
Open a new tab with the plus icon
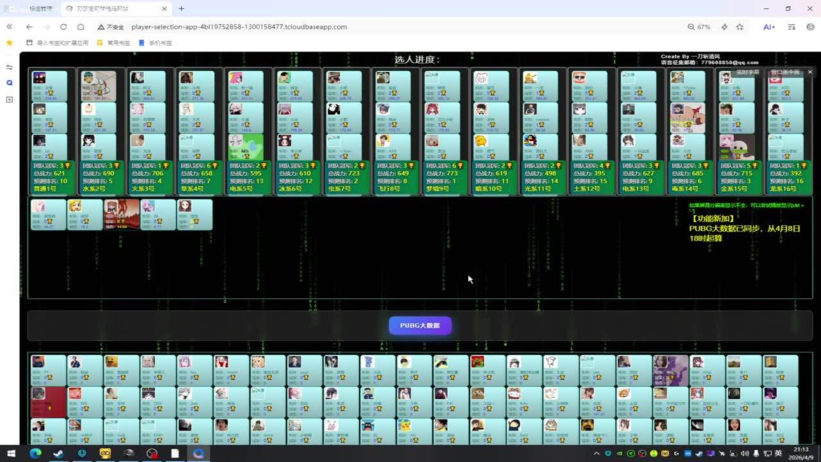[x=182, y=9]
